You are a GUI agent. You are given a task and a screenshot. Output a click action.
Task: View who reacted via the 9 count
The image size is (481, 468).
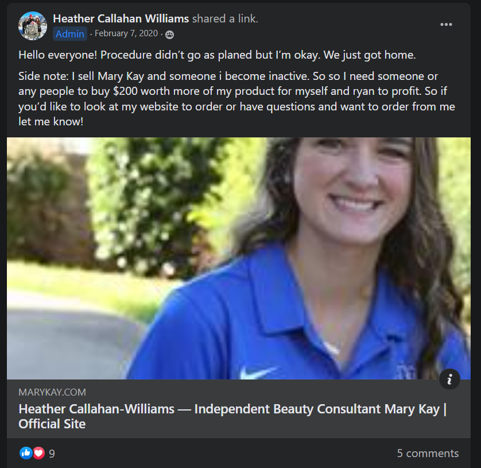click(52, 453)
